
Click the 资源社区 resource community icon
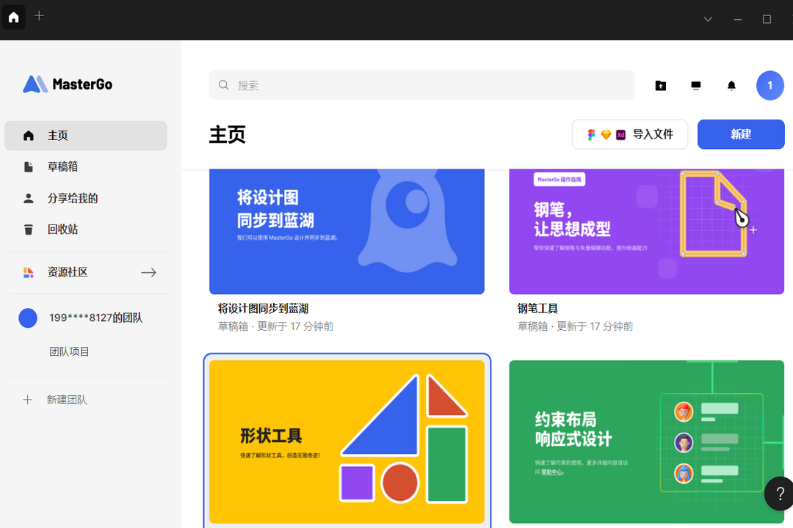28,272
